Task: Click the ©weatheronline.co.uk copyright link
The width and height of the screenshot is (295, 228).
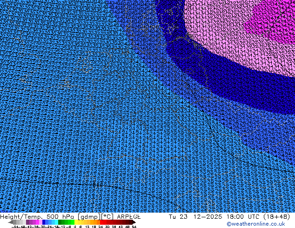Action: pyautogui.click(x=256, y=224)
